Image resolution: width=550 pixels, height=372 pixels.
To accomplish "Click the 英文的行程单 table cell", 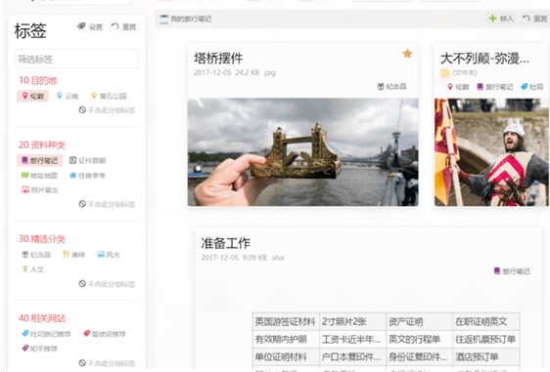I will [419, 339].
